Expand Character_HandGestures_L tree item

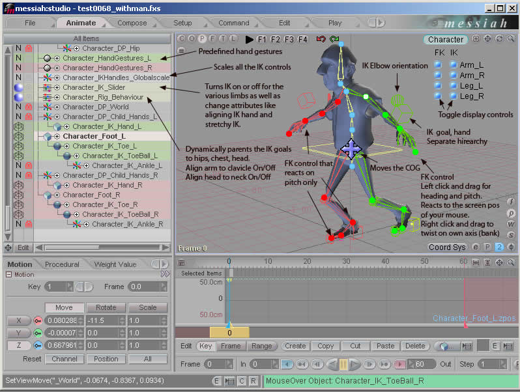(57, 59)
